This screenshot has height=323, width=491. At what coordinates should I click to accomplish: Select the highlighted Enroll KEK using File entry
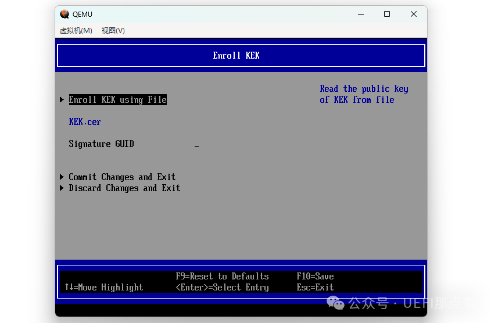tap(117, 100)
